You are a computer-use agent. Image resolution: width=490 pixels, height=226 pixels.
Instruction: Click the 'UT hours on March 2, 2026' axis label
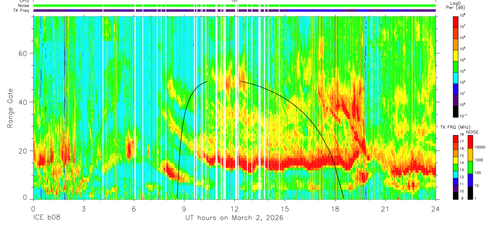pos(234,218)
